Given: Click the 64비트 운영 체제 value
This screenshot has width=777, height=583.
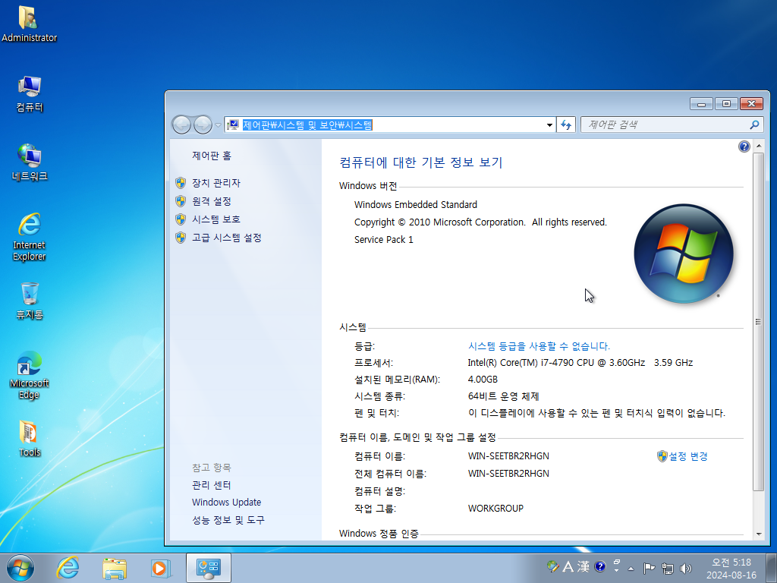Looking at the screenshot, I should click(504, 396).
